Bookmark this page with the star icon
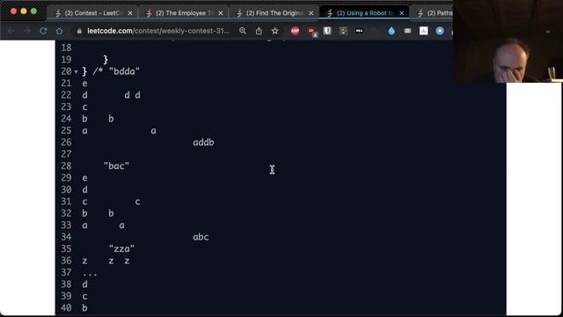This screenshot has height=317, width=563. point(275,31)
